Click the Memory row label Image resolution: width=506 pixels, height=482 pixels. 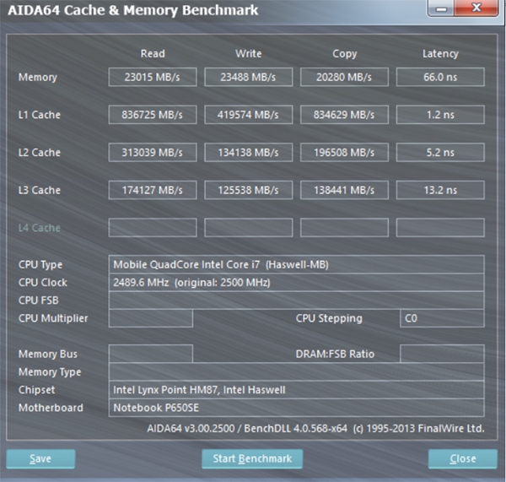(38, 77)
